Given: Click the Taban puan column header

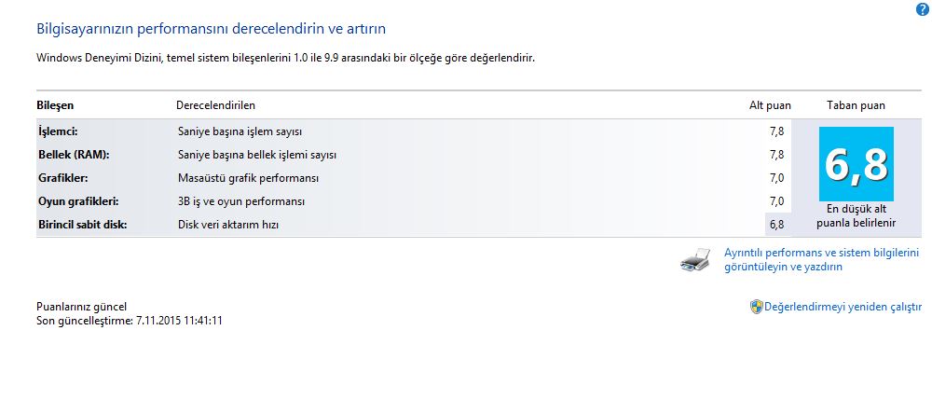Looking at the screenshot, I should (x=856, y=105).
